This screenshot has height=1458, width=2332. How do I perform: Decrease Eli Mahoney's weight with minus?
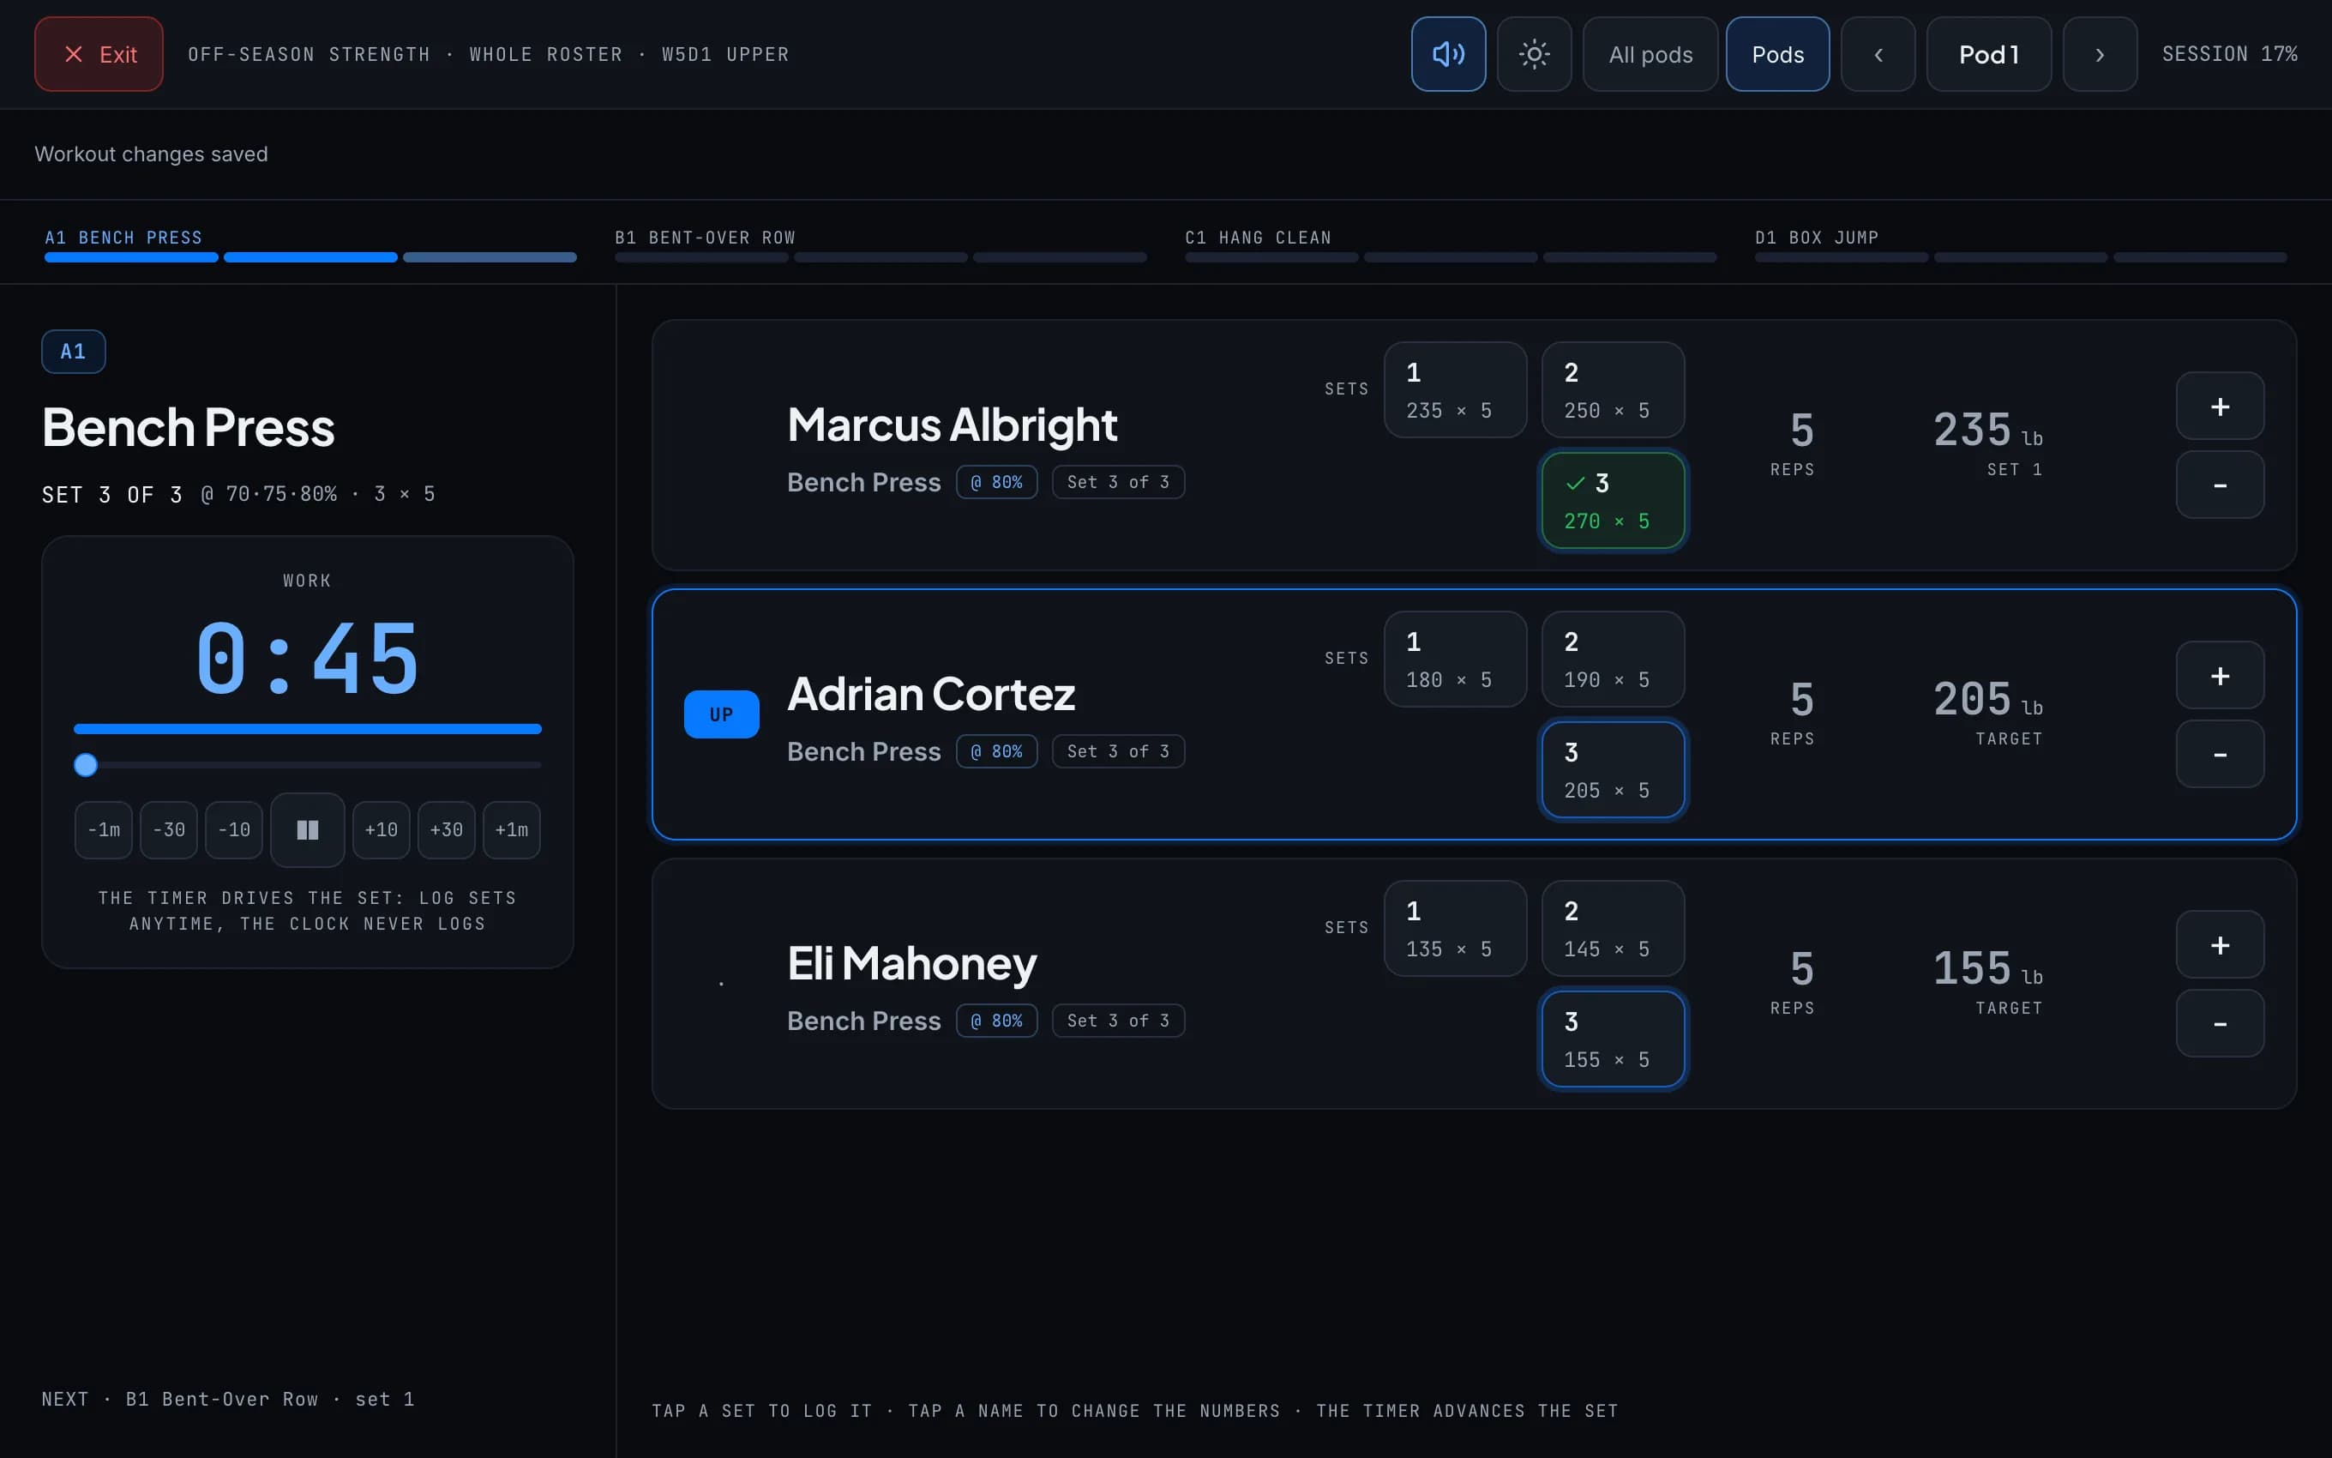click(2221, 1022)
